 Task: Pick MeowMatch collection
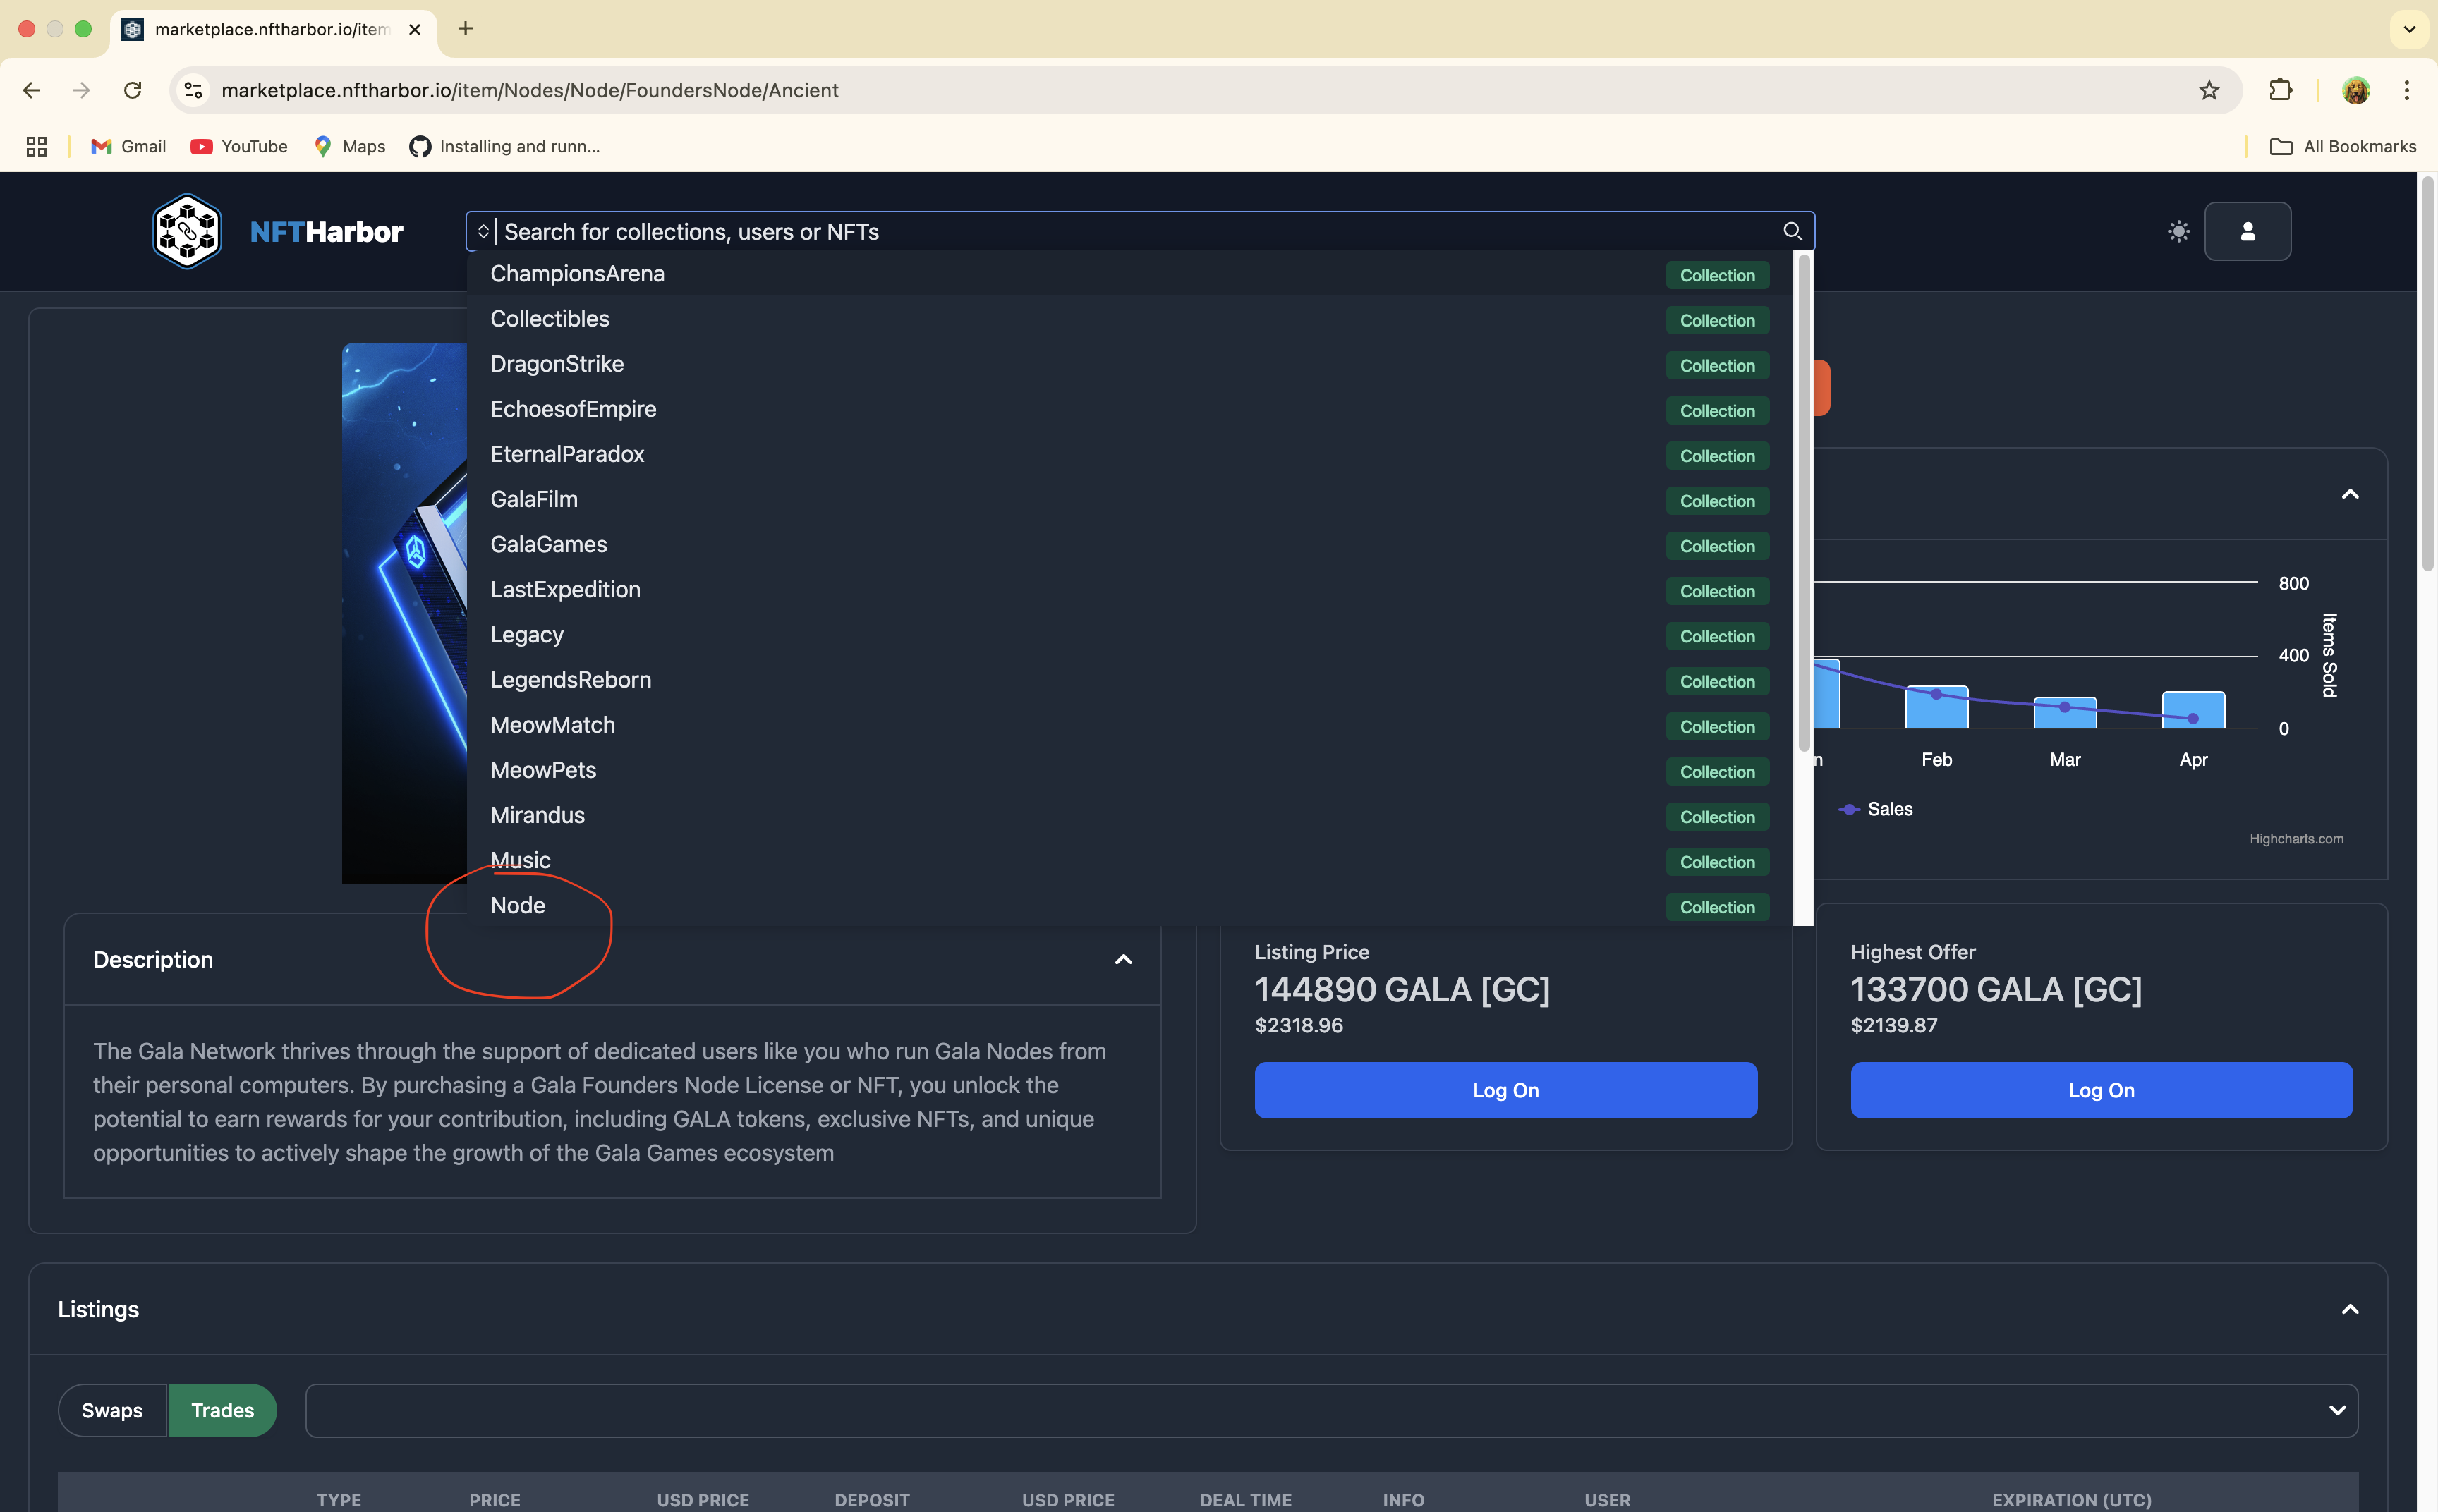[x=1130, y=725]
